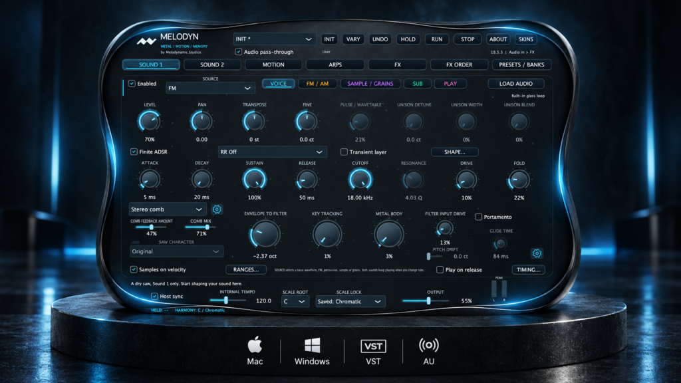Select the SAMPLE / GRAINS sub-tab
Image resolution: width=681 pixels, height=383 pixels.
[x=370, y=84]
